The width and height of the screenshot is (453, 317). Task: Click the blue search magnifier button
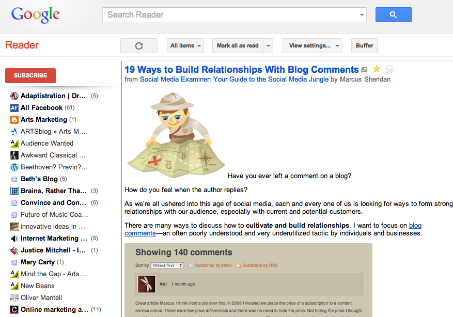(x=393, y=15)
